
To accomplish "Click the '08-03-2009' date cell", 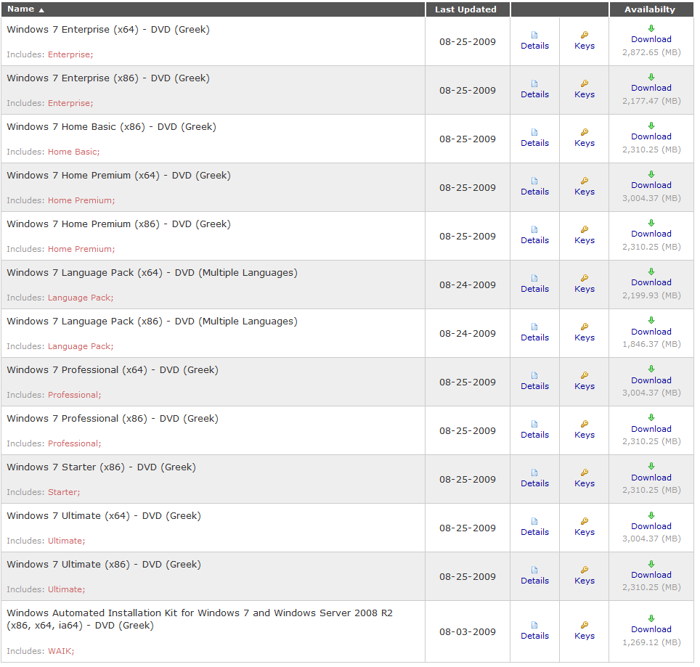I will (468, 631).
